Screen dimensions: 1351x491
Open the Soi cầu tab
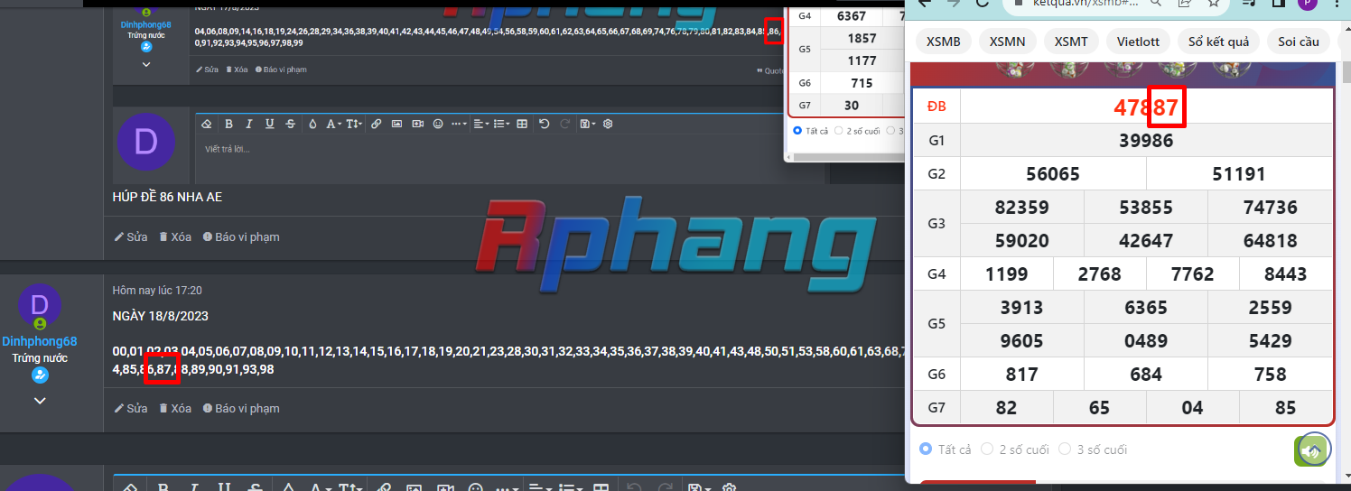(1299, 42)
